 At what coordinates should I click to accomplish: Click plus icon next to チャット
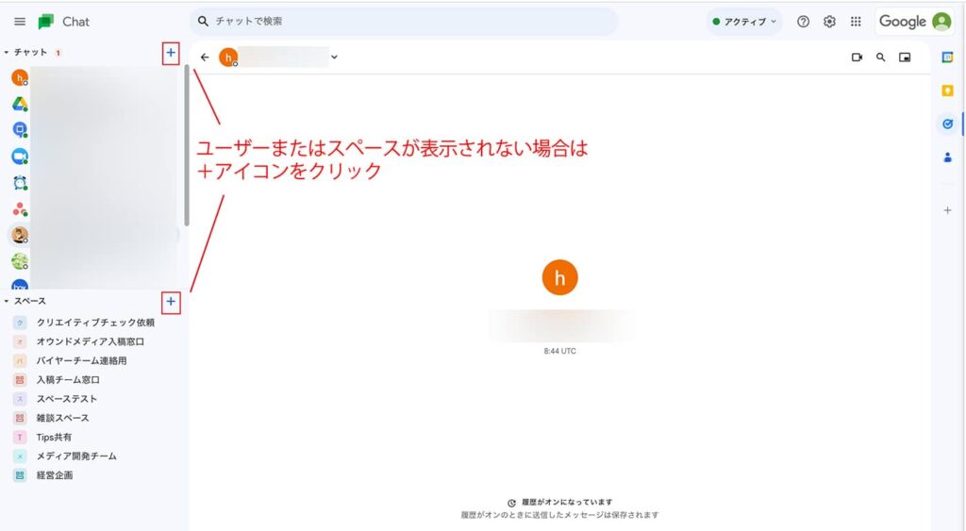tap(170, 53)
